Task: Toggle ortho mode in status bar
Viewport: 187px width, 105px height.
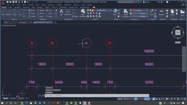Action: [x=133, y=99]
